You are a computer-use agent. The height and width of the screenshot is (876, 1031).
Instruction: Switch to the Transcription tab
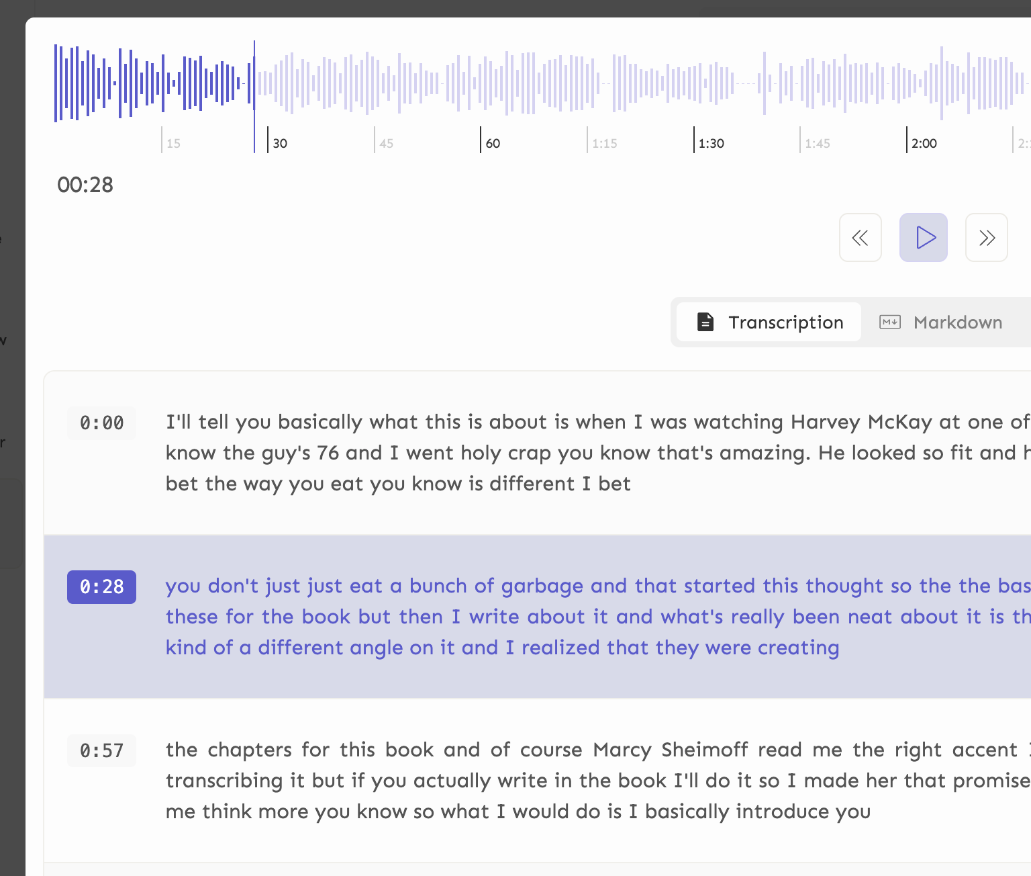(769, 322)
